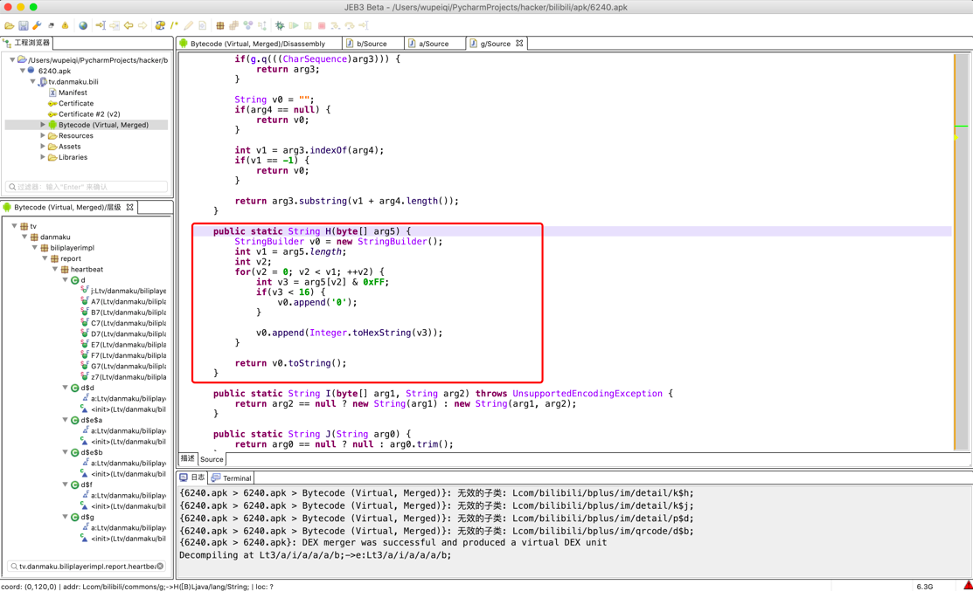This screenshot has height=591, width=973.
Task: Click method name H in the signature
Action: (x=328, y=231)
